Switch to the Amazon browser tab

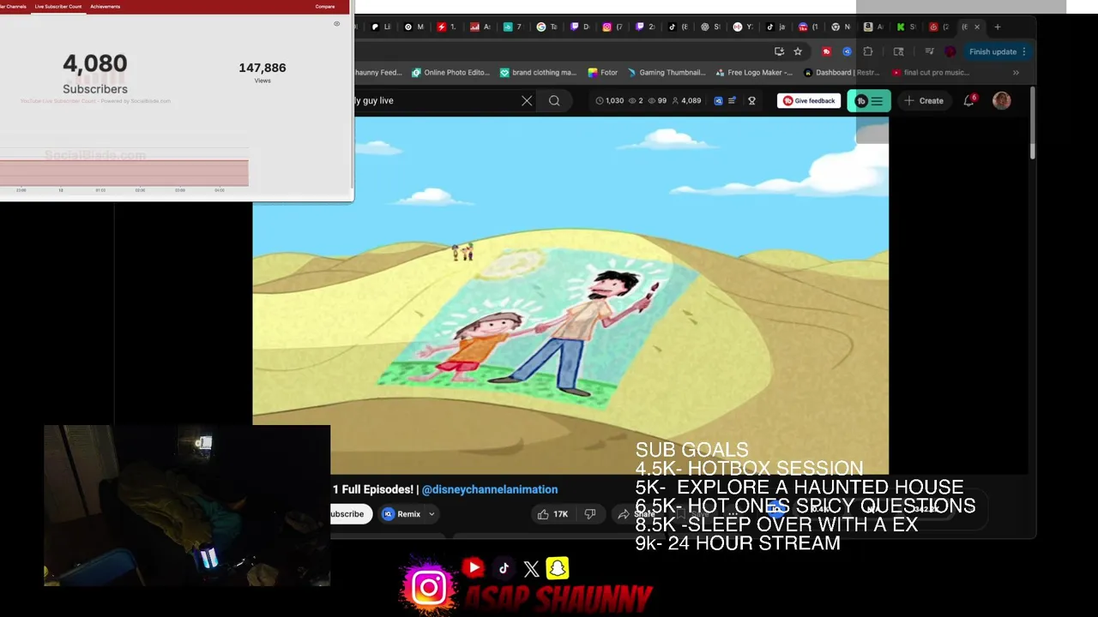[x=874, y=27]
